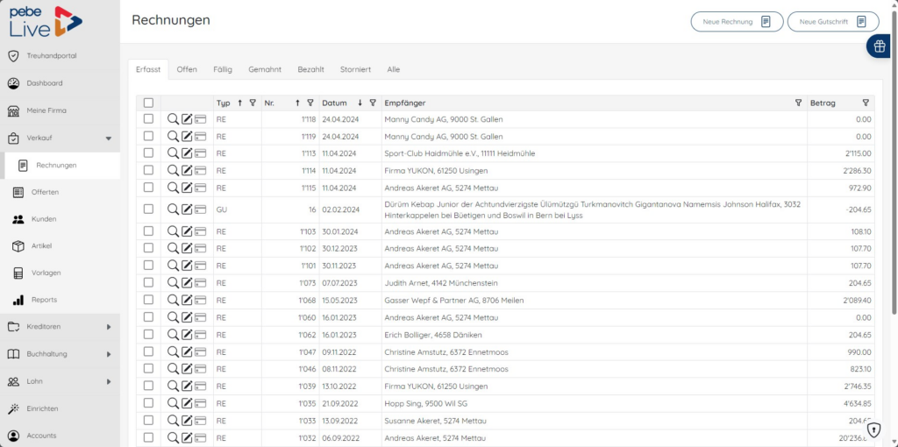The height and width of the screenshot is (447, 898).
Task: Sort by Datum column arrow
Action: (360, 103)
